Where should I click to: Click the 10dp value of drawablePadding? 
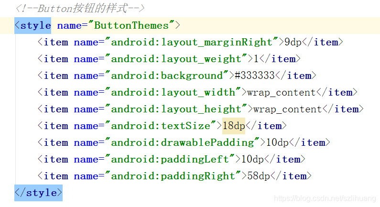click(x=277, y=142)
